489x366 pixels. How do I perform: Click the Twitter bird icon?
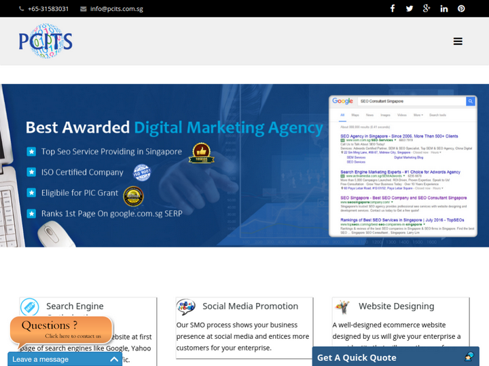click(410, 9)
